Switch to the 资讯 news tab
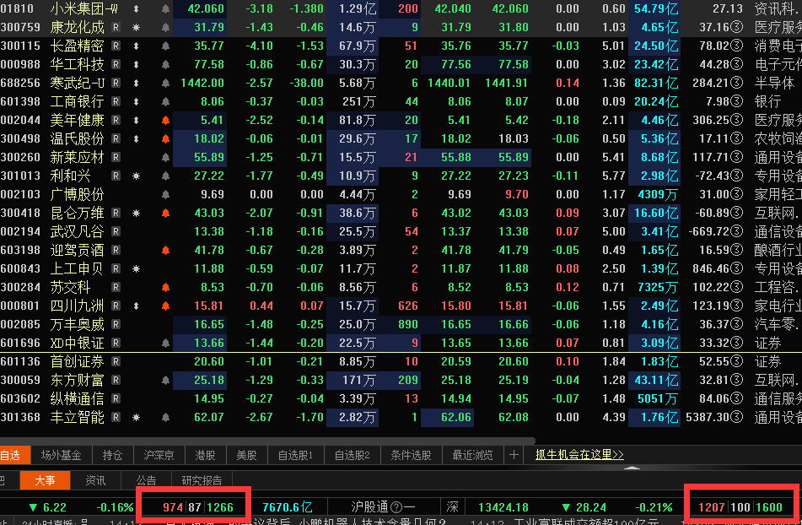 click(x=95, y=480)
